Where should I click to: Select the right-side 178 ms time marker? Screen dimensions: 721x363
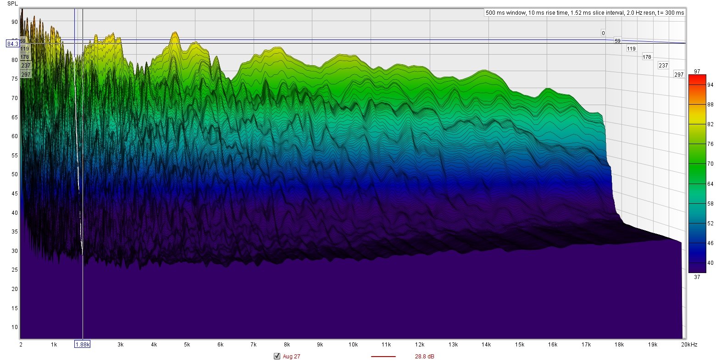[x=647, y=57]
